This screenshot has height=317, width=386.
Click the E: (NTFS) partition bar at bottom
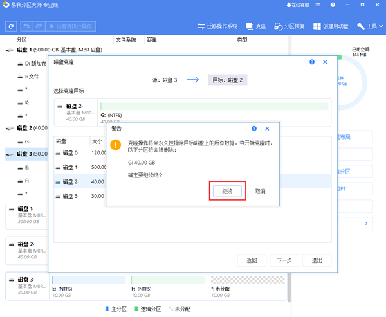point(89,280)
